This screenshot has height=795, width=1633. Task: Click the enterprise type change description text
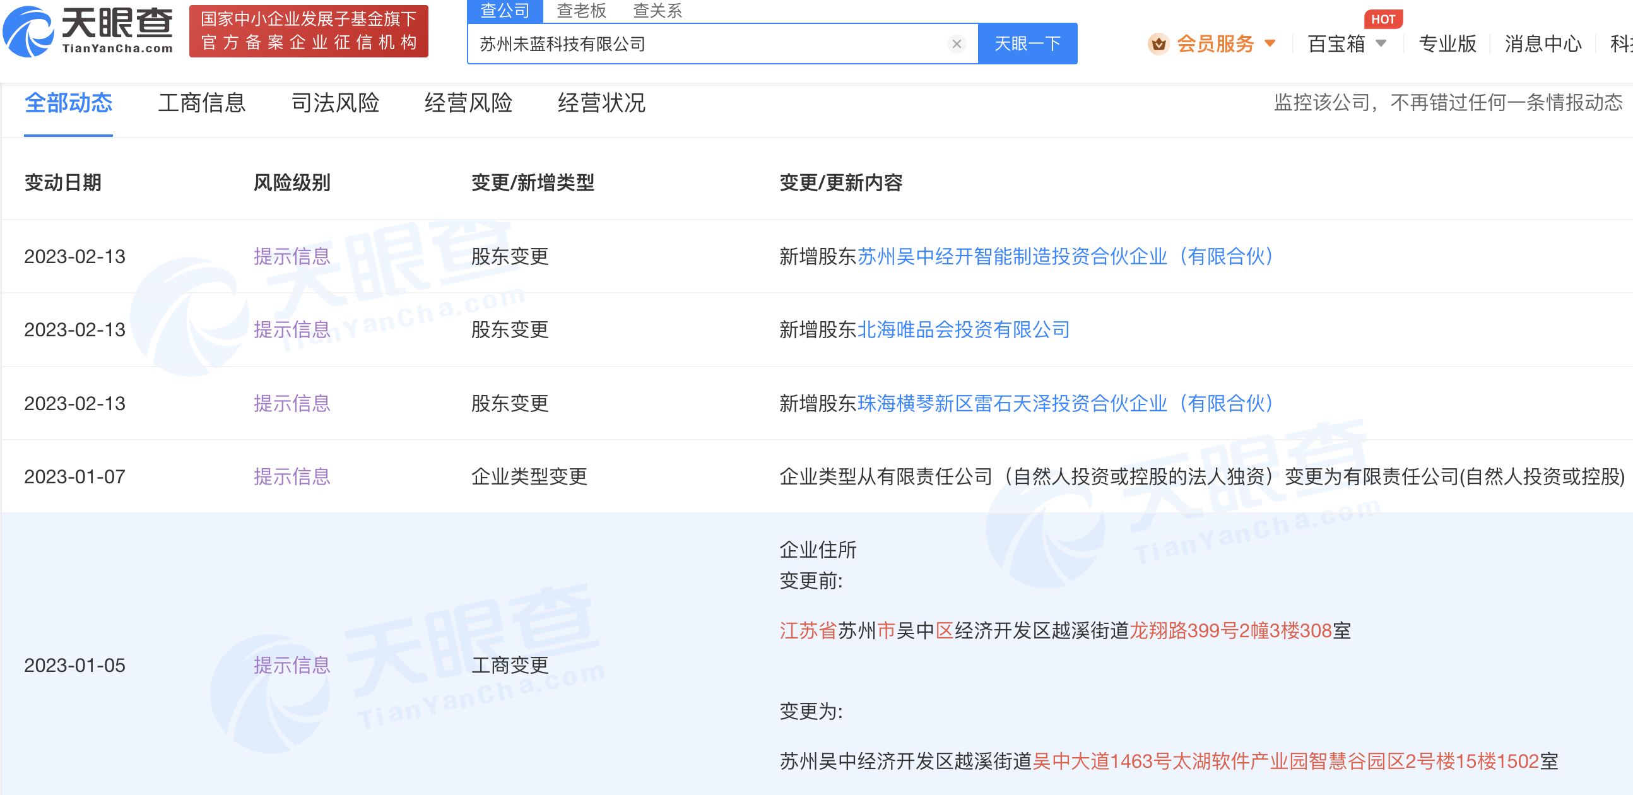pos(1202,477)
